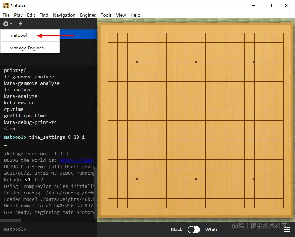Click the 'stop' log entry
The height and width of the screenshot is (237, 295).
pos(9,129)
